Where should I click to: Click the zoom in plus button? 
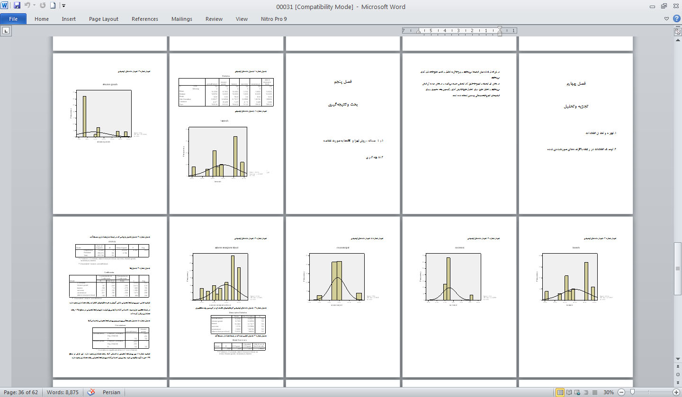[676, 392]
